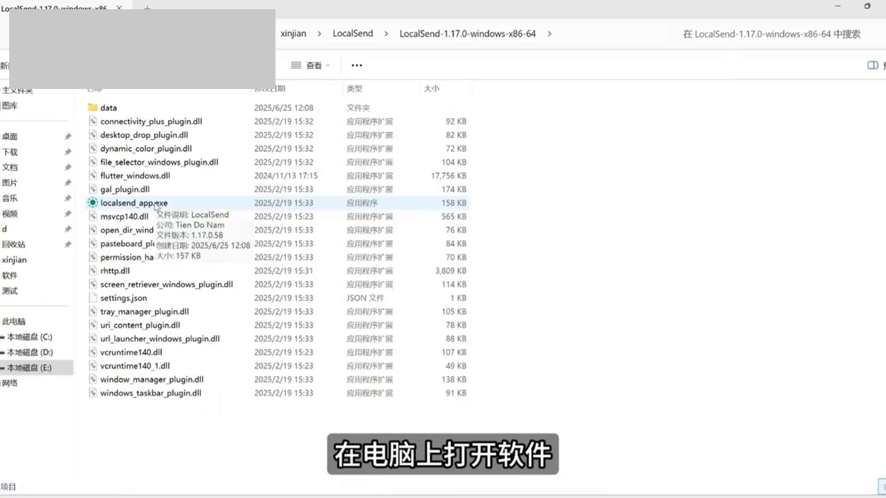This screenshot has height=498, width=886.
Task: Sort files by the 大小 column
Action: click(431, 89)
